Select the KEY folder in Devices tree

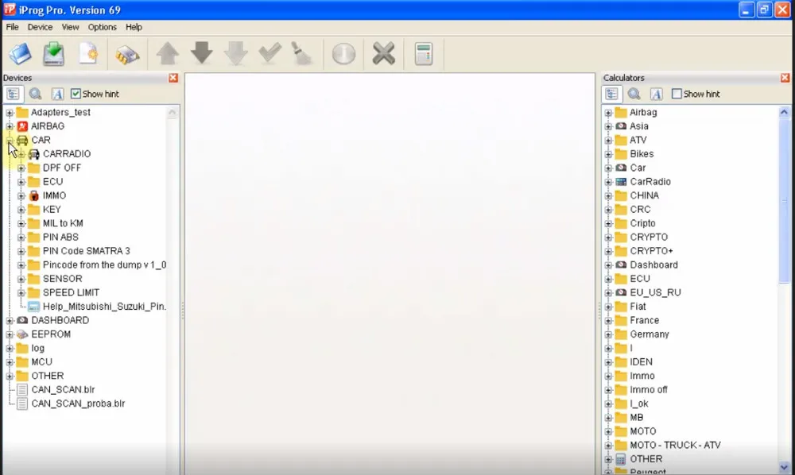(52, 209)
